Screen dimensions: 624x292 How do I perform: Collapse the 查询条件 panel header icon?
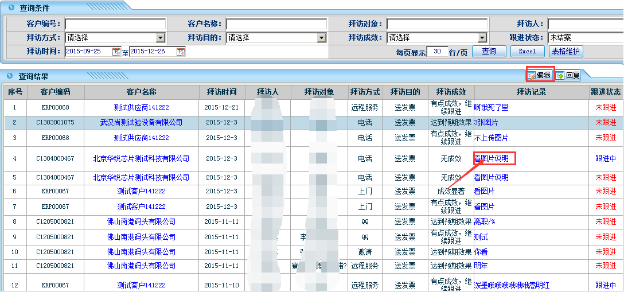pyautogui.click(x=10, y=8)
